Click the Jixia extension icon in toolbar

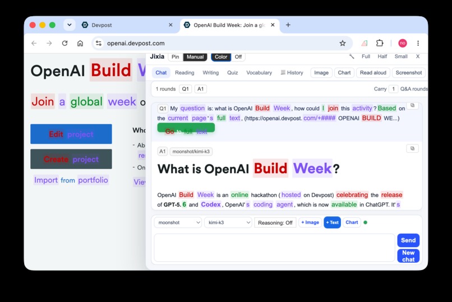365,43
